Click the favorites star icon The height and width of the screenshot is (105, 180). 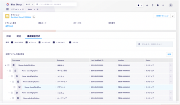(x=138, y=5)
